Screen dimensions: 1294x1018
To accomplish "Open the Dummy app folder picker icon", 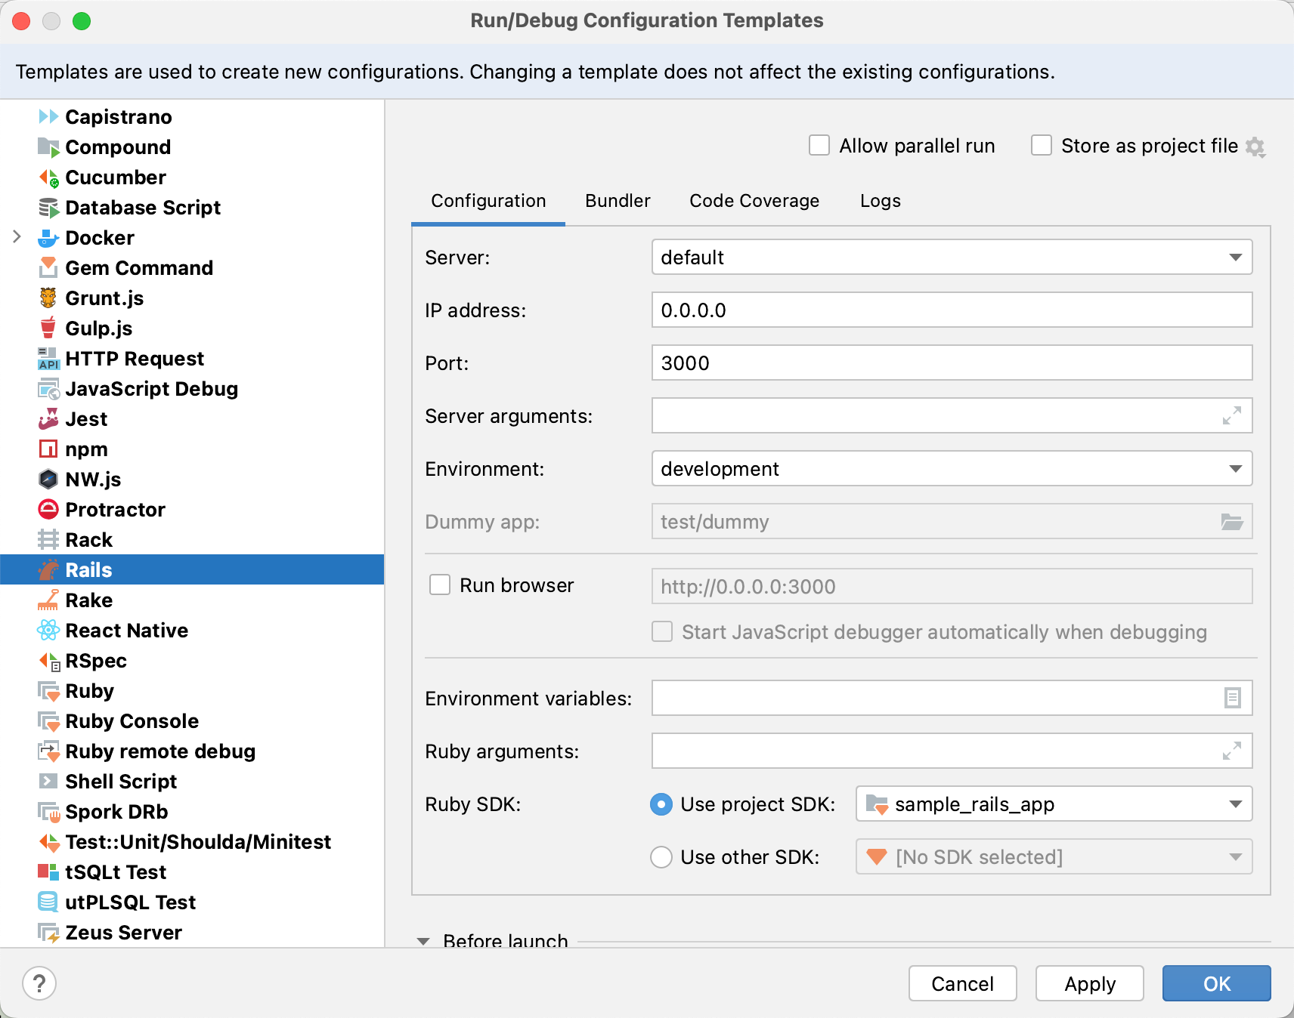I will [1232, 521].
